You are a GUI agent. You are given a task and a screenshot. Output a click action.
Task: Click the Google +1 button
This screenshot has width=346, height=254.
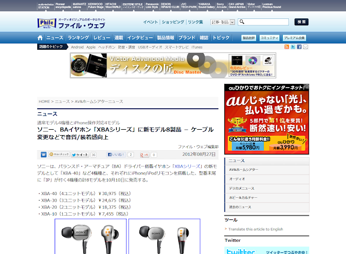pyautogui.click(x=144, y=155)
